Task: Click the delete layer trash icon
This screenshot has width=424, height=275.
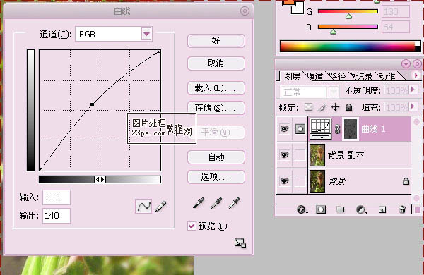Action: click(x=402, y=209)
